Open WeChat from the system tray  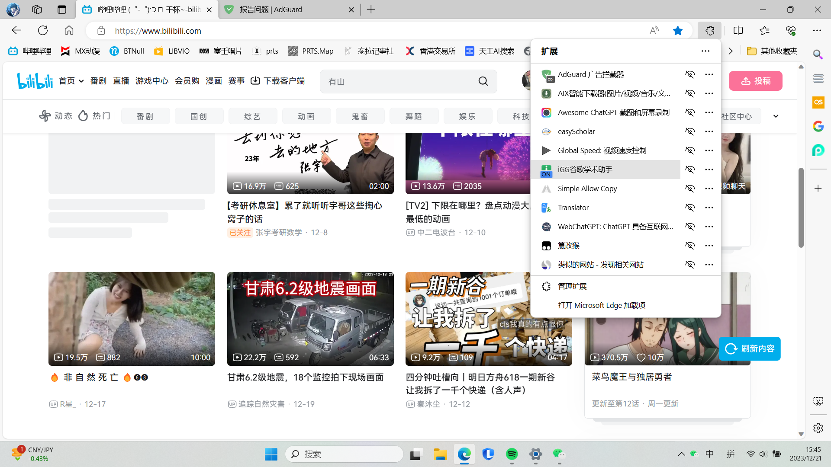pos(559,454)
